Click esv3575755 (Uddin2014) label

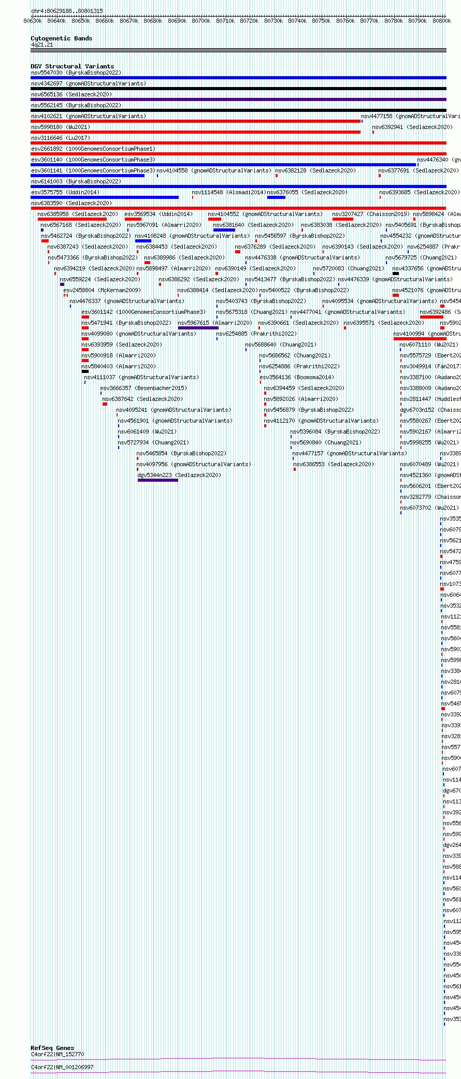click(x=65, y=192)
